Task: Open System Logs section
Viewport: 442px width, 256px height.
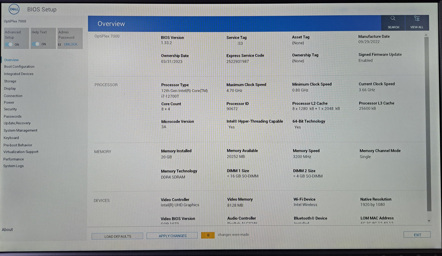Action: coord(14,166)
